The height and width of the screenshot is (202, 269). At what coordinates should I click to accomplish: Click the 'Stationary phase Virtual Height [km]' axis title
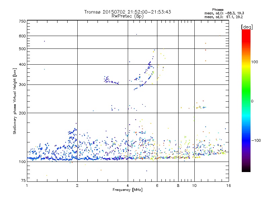(x=15, y=101)
